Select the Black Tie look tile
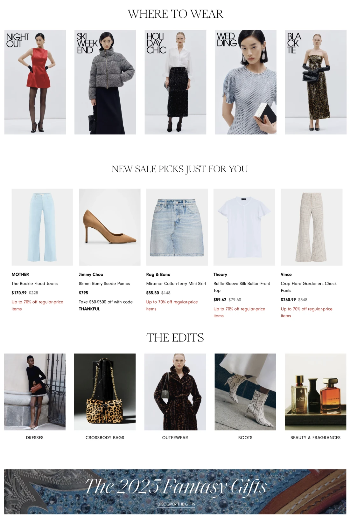 (x=316, y=82)
